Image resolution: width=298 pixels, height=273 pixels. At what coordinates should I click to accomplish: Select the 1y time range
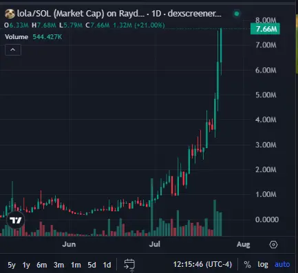(26, 265)
